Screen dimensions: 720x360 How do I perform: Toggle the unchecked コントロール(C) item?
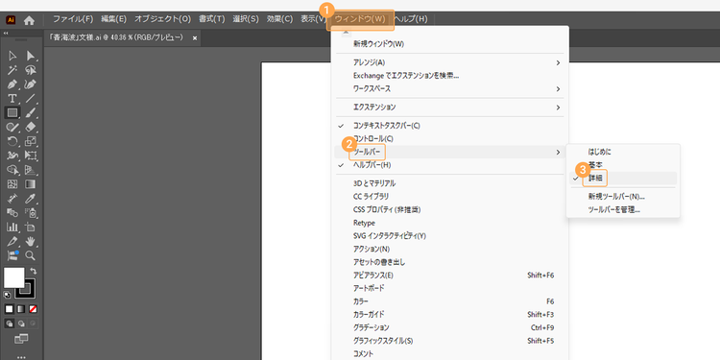tap(450, 138)
